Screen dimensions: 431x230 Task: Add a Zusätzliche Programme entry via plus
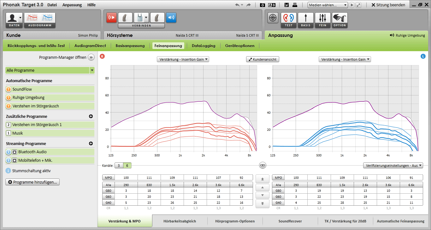click(91, 116)
